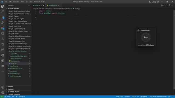Select Python interpreter 3.10.8 64-bit
This screenshot has width=175, height=98.
157,97
